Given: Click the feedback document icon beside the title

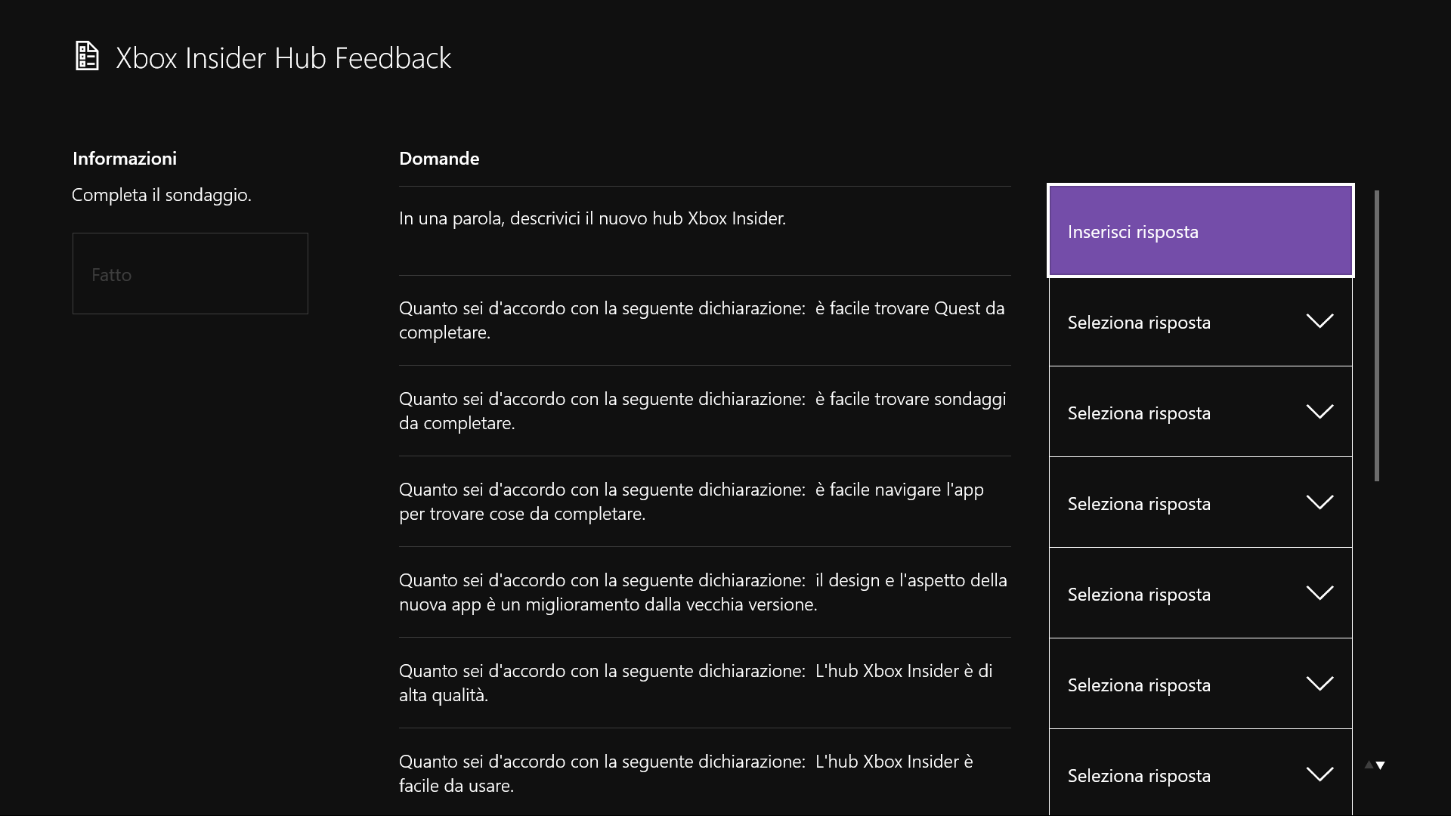Looking at the screenshot, I should pos(88,57).
